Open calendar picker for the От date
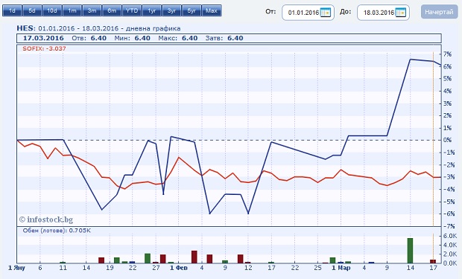The height and width of the screenshot is (279, 462). [x=326, y=13]
